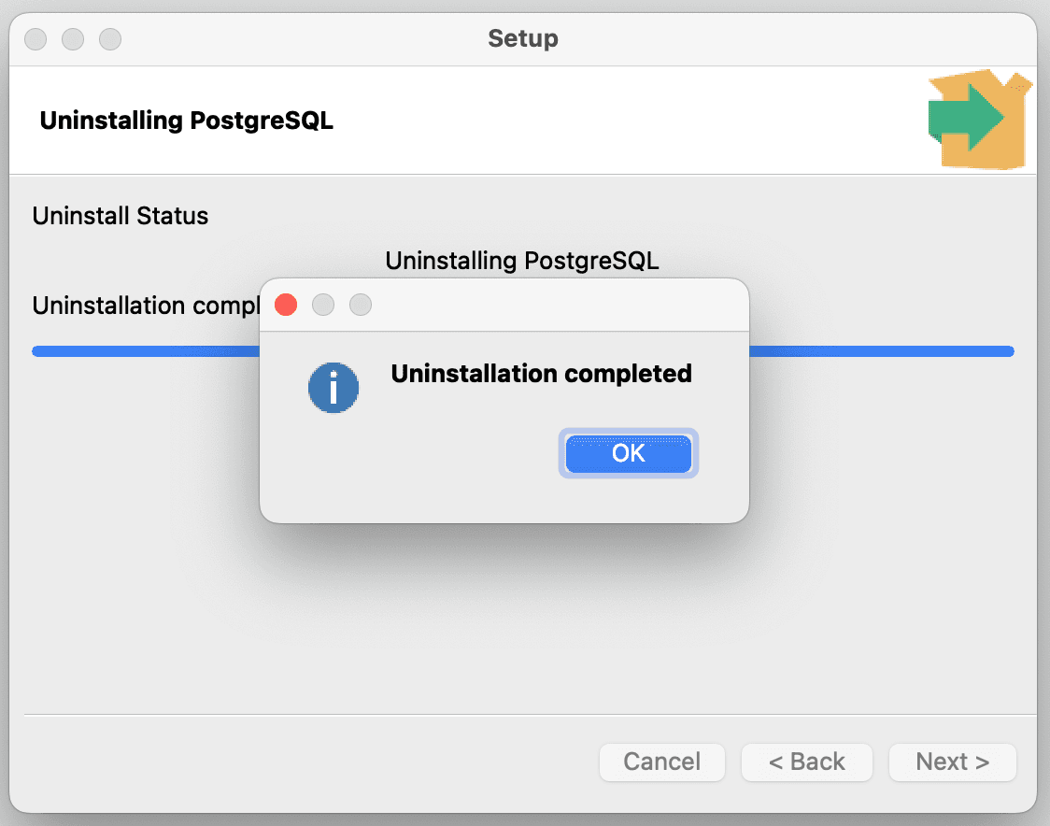Click the dialog's yellow minimize circle

coord(323,305)
